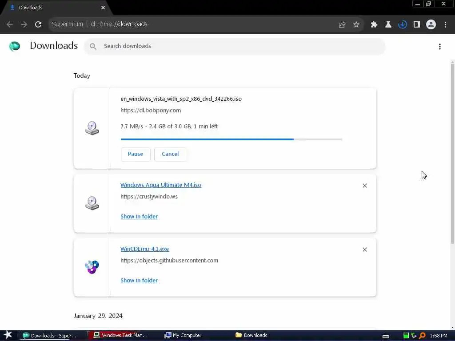Toggle the side panel icon
455x341 pixels.
point(417,25)
